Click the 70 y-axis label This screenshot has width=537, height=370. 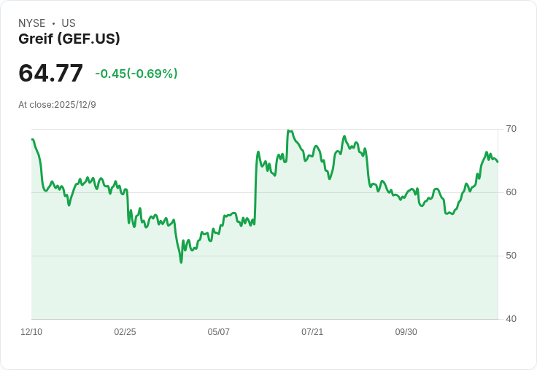511,129
